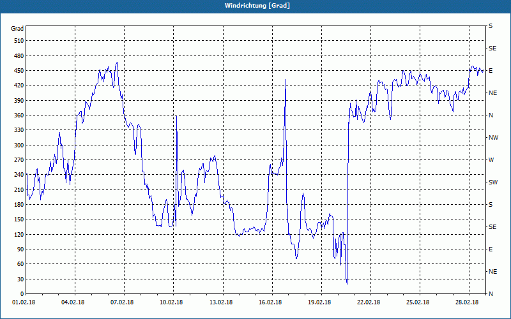Click the 450 y-axis tick label
The height and width of the screenshot is (319, 511).
coord(19,71)
